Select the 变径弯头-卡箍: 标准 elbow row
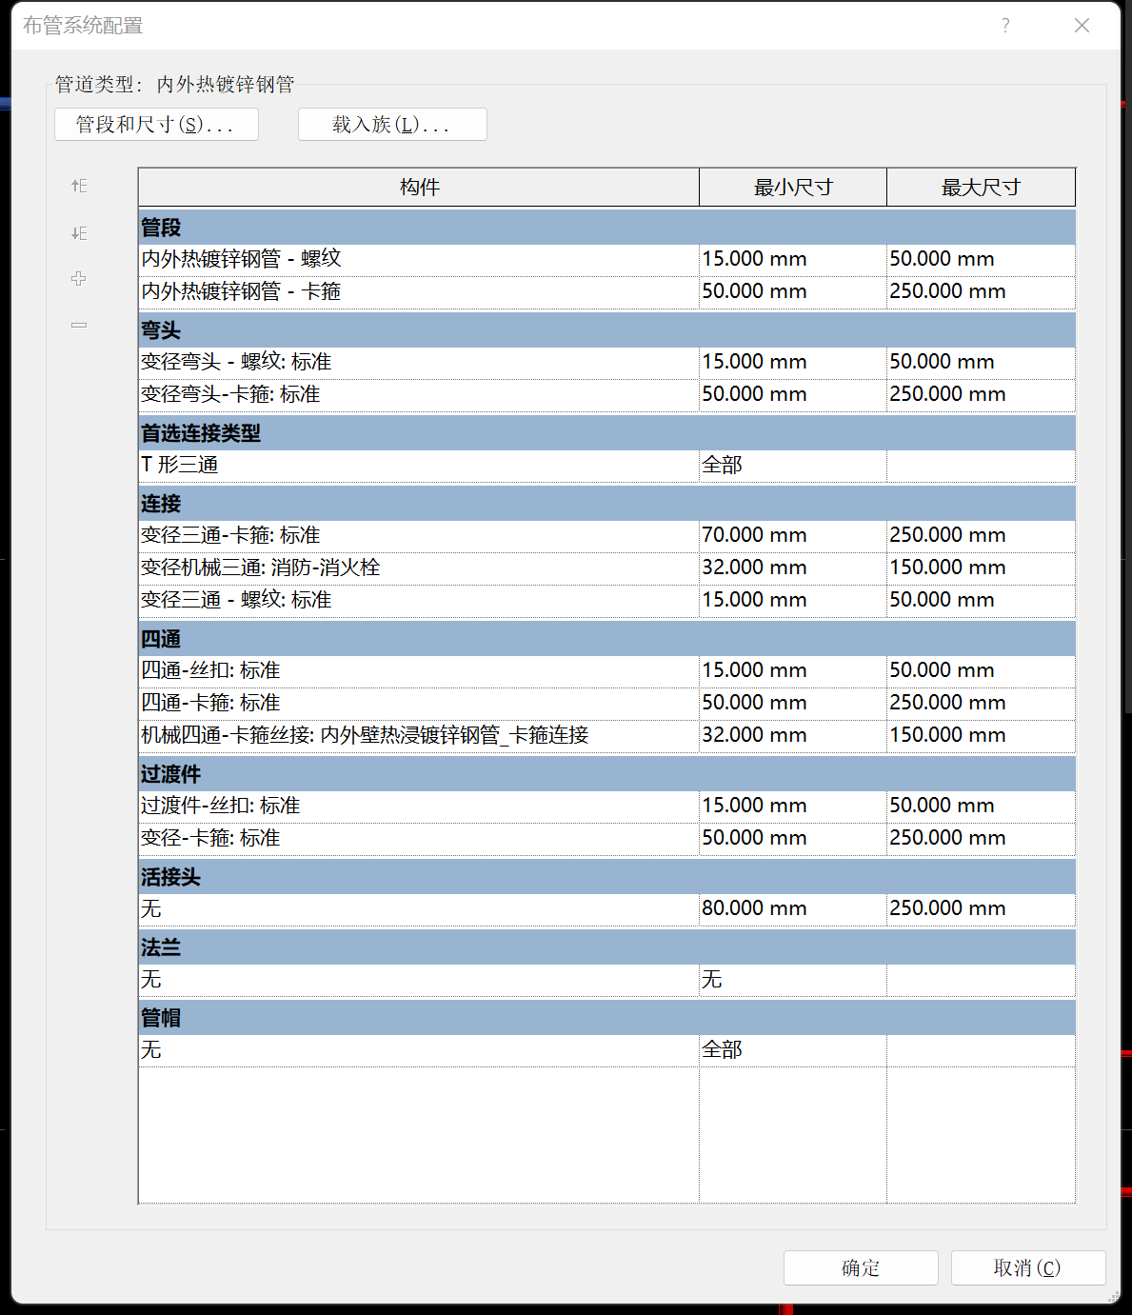This screenshot has width=1132, height=1315. tap(418, 394)
